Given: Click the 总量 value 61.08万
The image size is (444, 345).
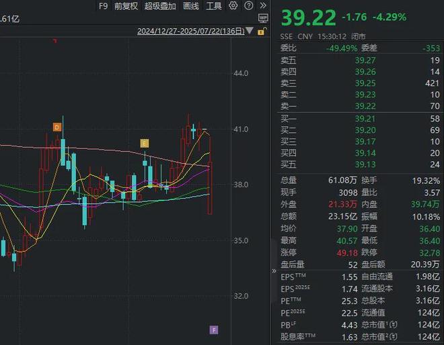Looking at the screenshot, I should (x=342, y=181).
